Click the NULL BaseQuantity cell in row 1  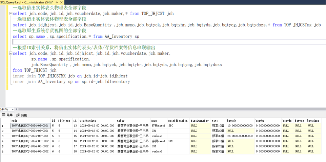[200, 126]
